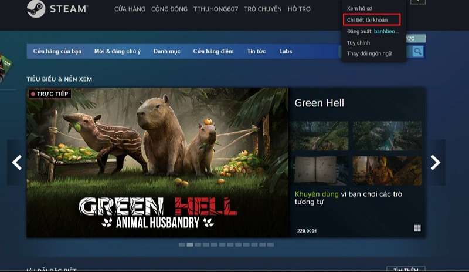Open Cửa hàng điểm store tab

point(213,51)
